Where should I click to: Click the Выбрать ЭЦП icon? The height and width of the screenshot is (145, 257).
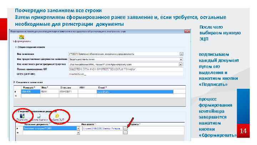[57, 116]
